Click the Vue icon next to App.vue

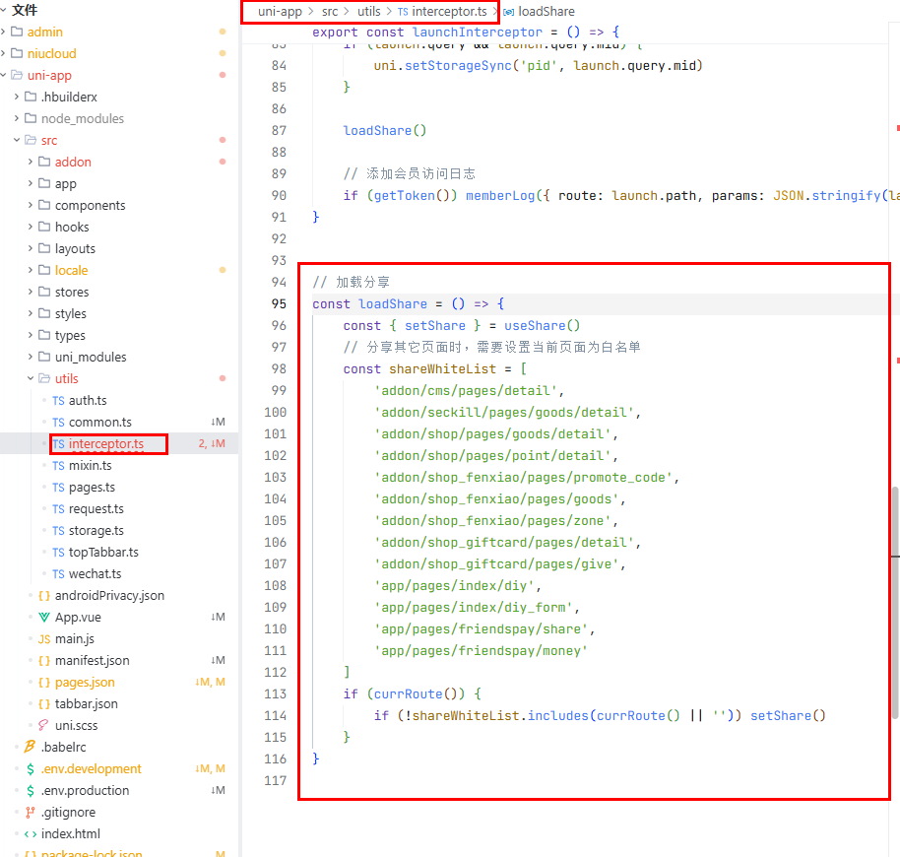pyautogui.click(x=44, y=618)
